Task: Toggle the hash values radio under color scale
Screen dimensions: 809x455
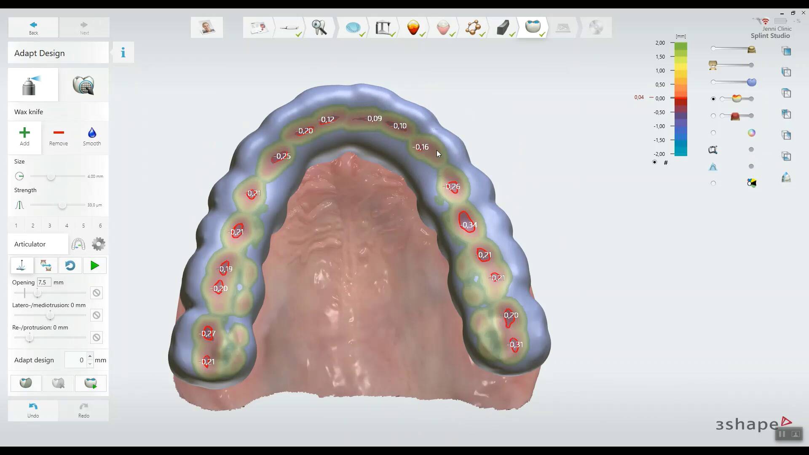Action: pos(654,162)
